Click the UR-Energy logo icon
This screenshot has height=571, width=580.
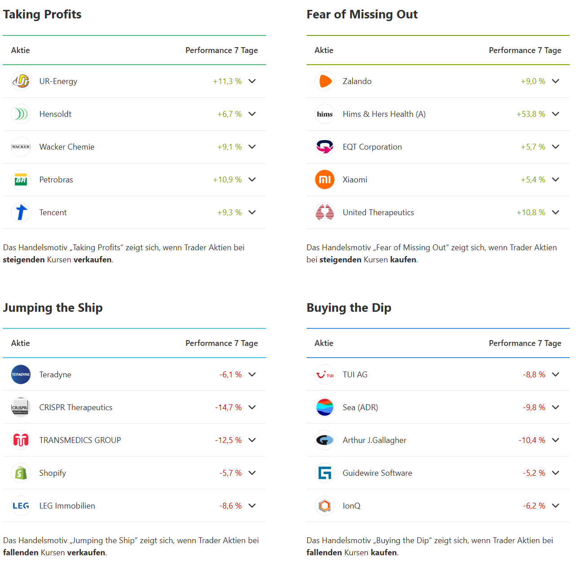(x=21, y=81)
